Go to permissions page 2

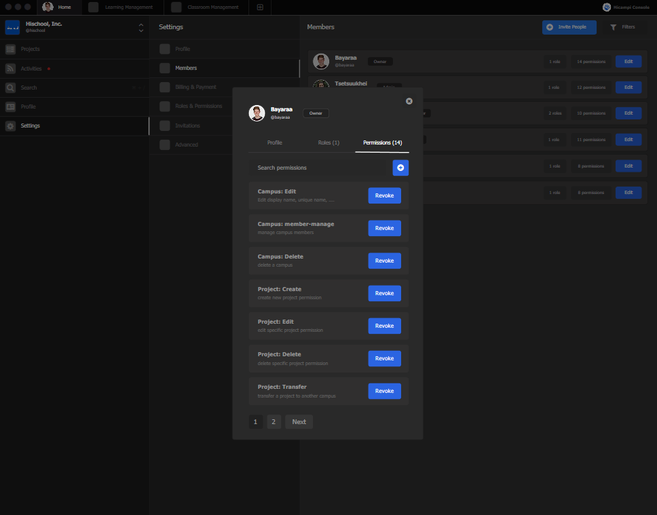pos(274,421)
